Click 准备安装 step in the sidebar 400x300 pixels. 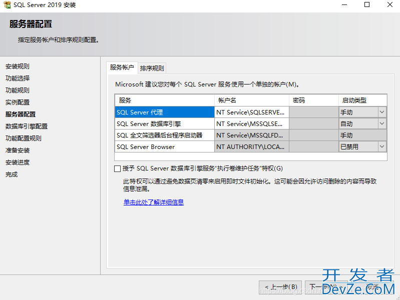tap(18, 150)
